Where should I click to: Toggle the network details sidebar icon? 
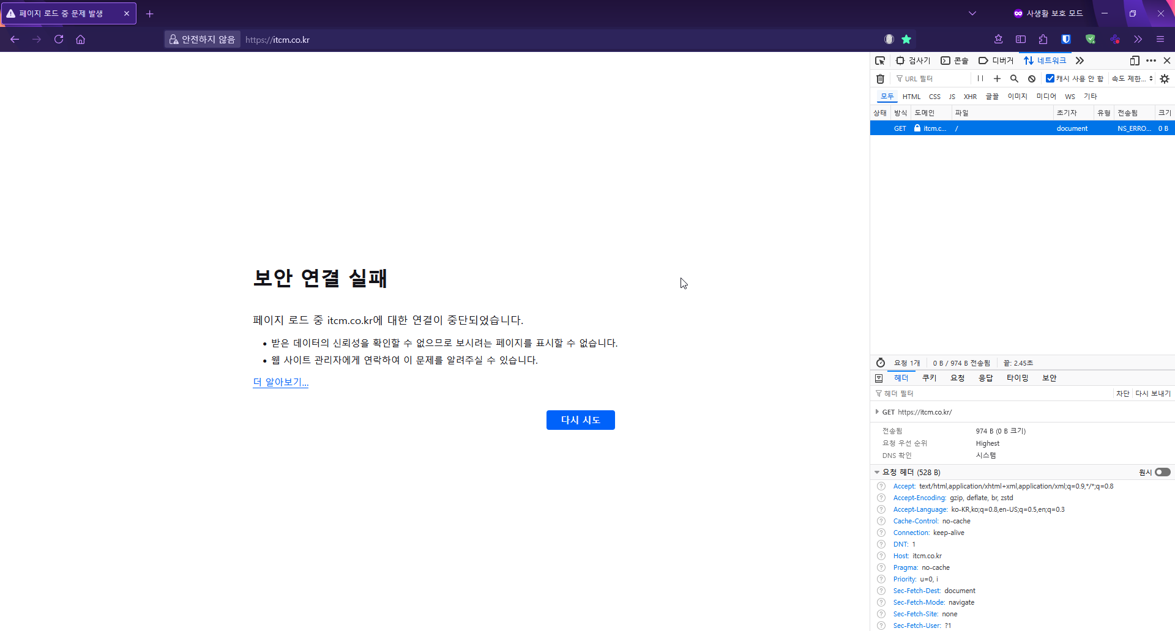tap(879, 378)
